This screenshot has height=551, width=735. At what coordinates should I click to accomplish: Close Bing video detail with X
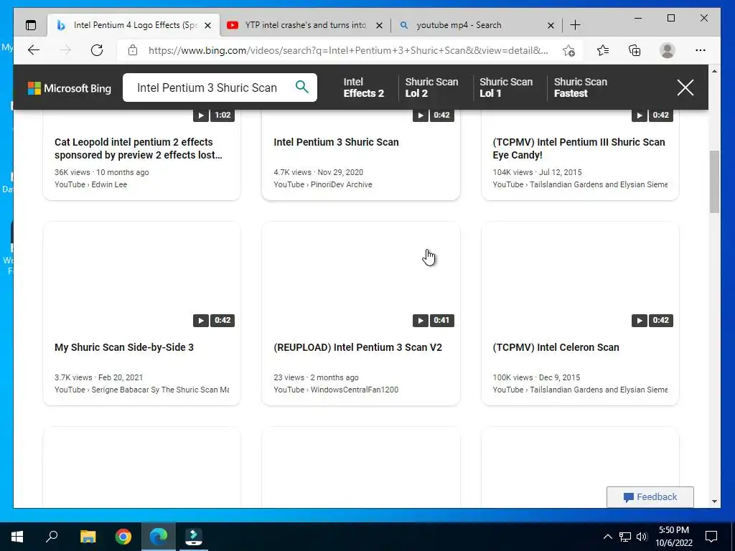click(685, 88)
